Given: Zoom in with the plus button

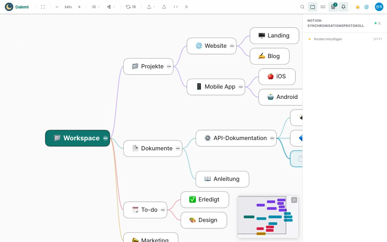Looking at the screenshot, I should (79, 7).
